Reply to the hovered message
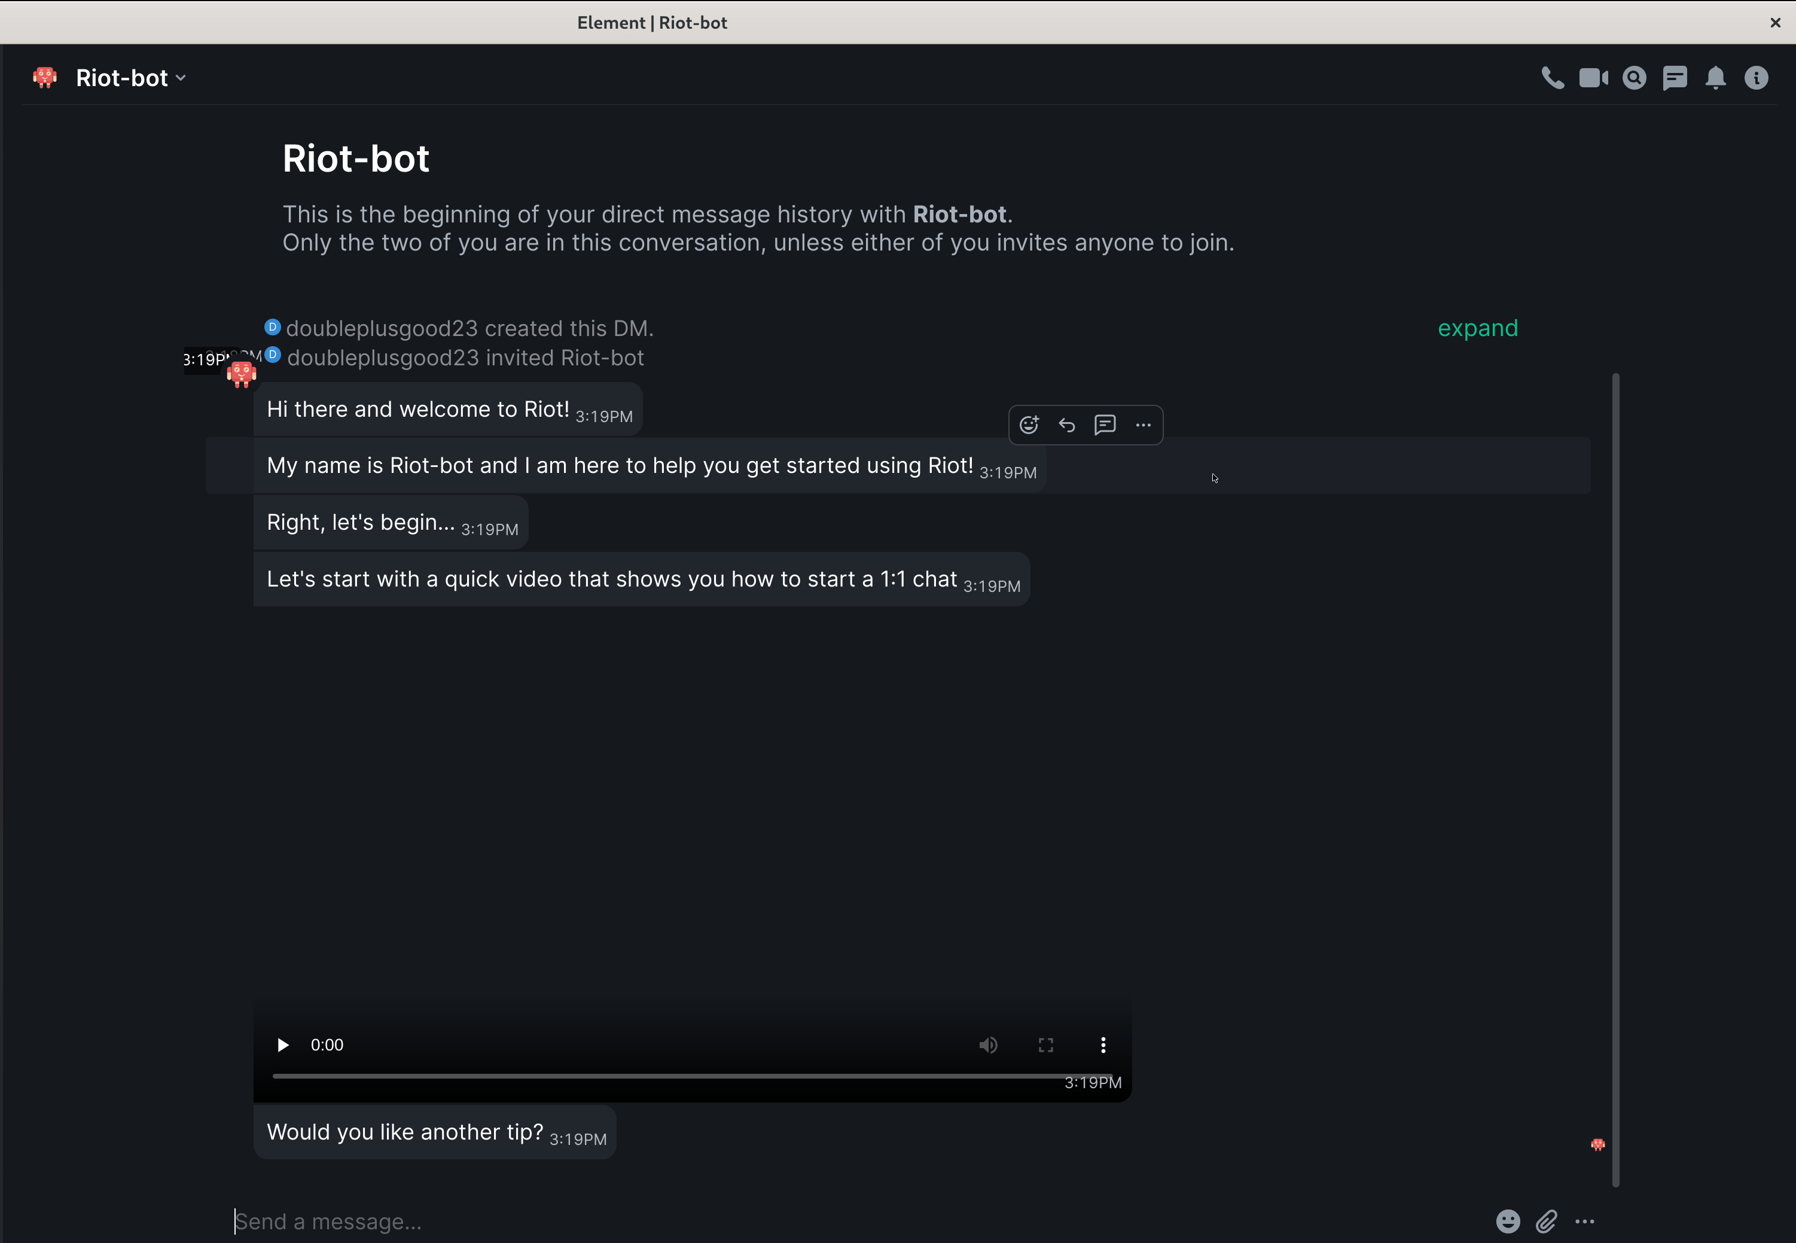 [1067, 424]
